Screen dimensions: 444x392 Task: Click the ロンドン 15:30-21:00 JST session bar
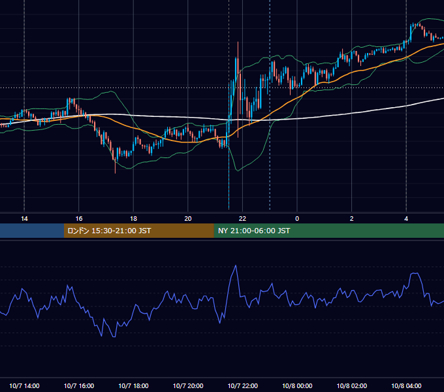138,231
